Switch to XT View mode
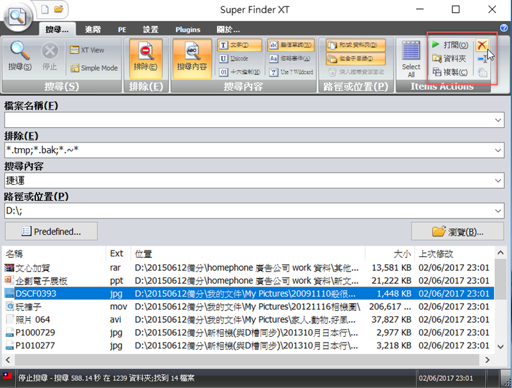This screenshot has height=388, width=512. click(x=87, y=50)
